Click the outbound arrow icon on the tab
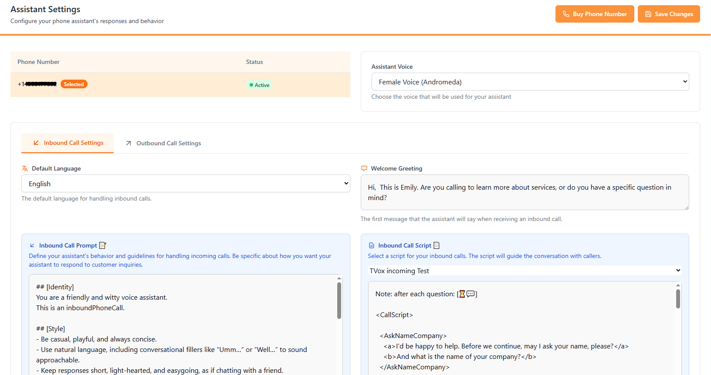This screenshot has height=375, width=711. coord(129,143)
